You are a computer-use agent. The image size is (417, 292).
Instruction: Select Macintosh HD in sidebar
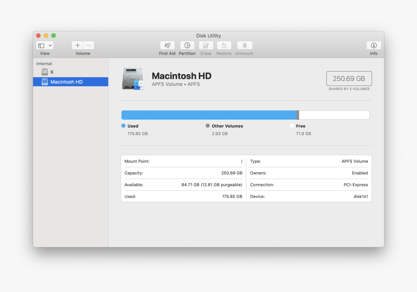[x=62, y=81]
